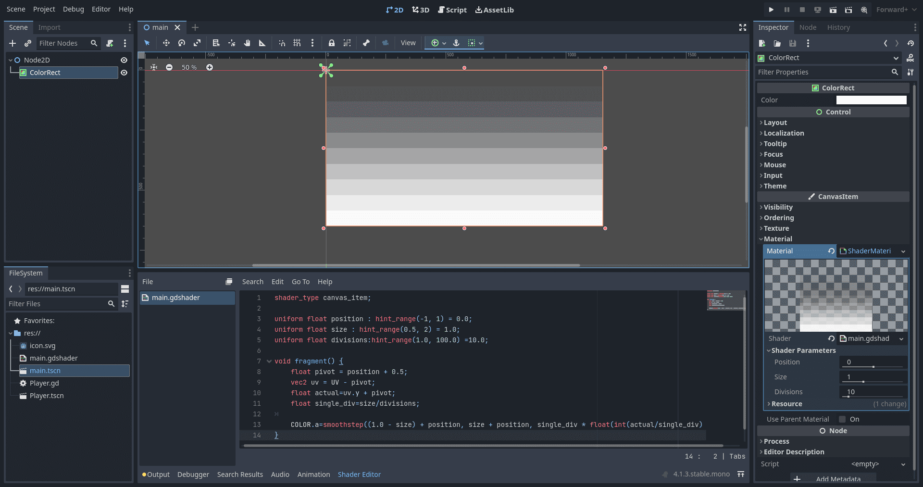
Task: Switch to the History tab in the Inspector
Action: 838,27
